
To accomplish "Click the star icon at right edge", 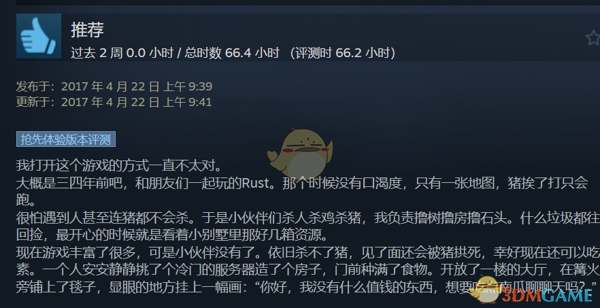I will click(593, 37).
